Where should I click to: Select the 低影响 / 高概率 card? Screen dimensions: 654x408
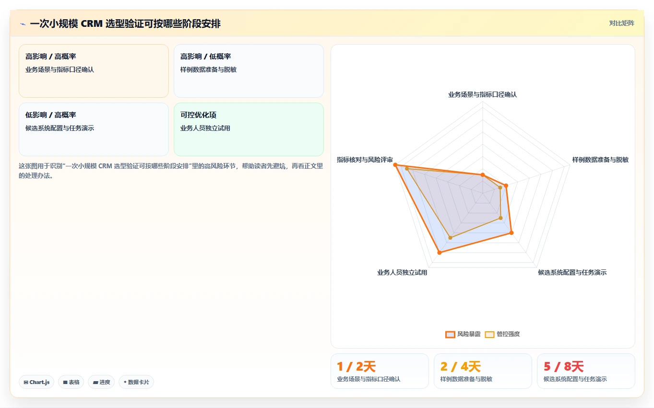(x=94, y=129)
